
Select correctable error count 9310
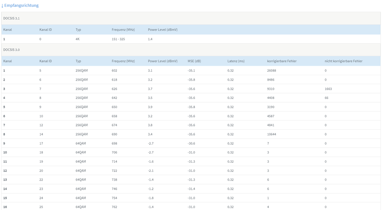[x=271, y=89]
